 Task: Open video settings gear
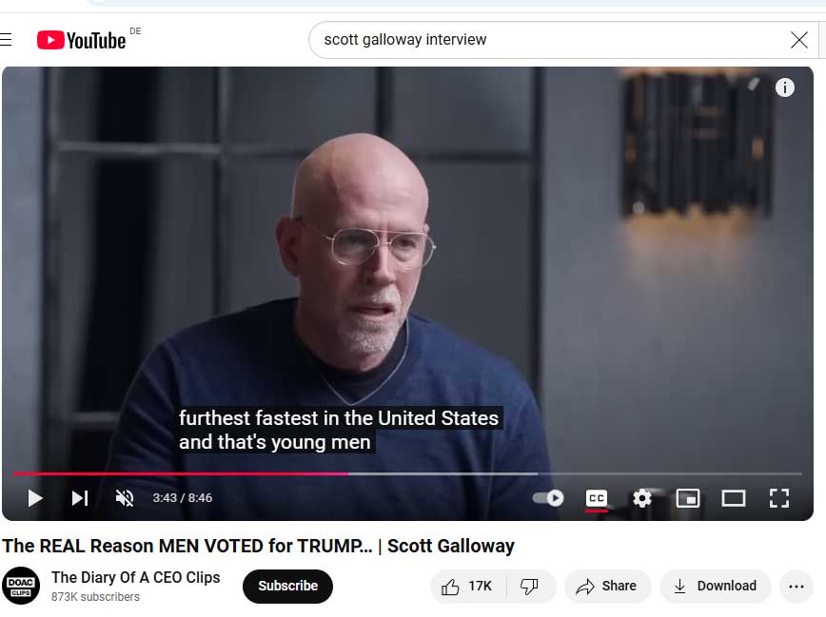(x=641, y=498)
